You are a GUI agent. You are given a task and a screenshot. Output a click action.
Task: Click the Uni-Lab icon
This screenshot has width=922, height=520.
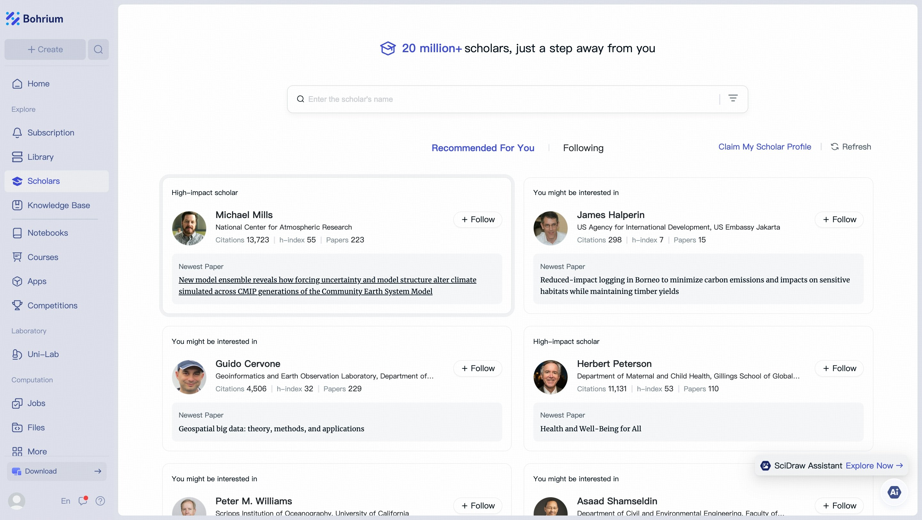click(17, 354)
